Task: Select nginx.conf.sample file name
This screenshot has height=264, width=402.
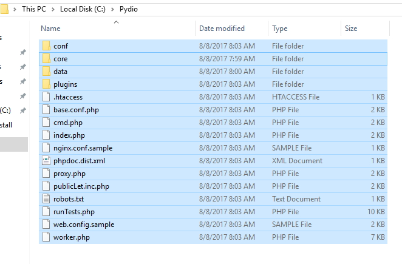Action: [83, 148]
